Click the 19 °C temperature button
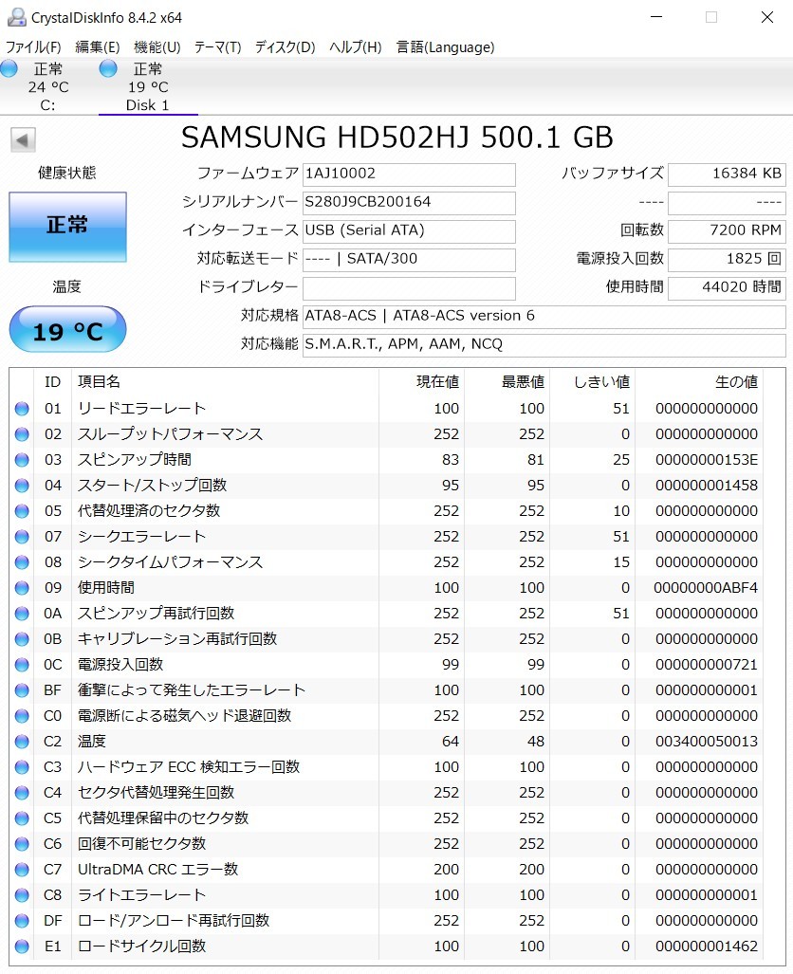 [x=67, y=330]
